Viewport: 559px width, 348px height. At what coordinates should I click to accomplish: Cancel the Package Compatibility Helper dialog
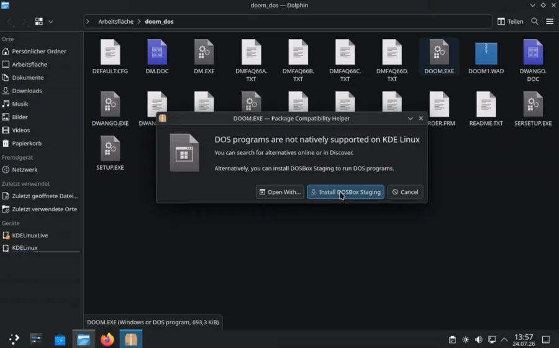click(406, 192)
